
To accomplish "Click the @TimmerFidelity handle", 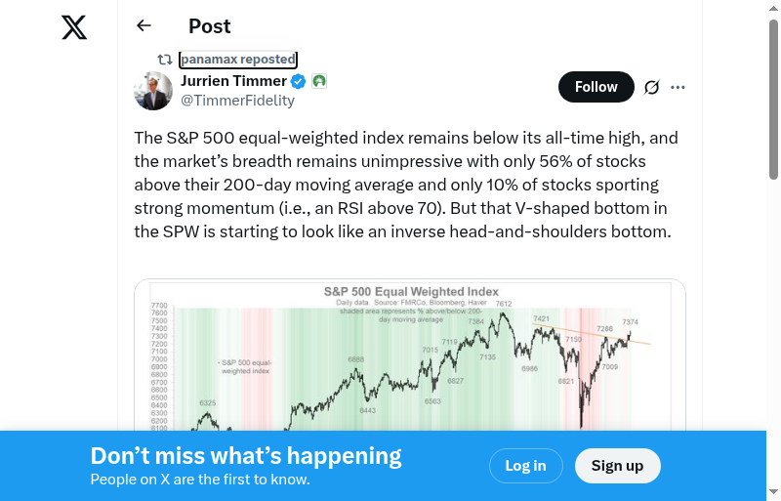I will click(237, 100).
